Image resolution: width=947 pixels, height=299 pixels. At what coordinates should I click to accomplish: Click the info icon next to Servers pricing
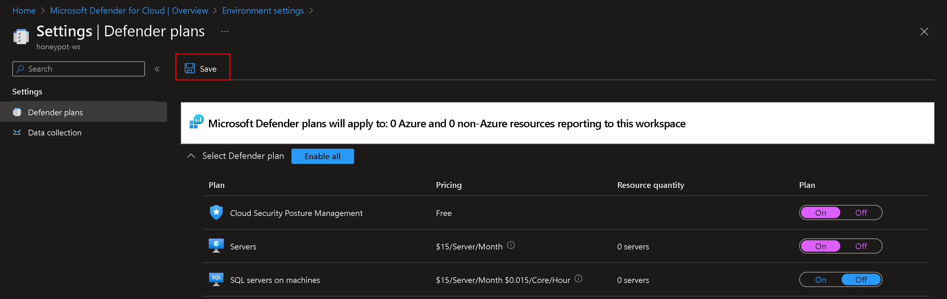[x=511, y=245]
